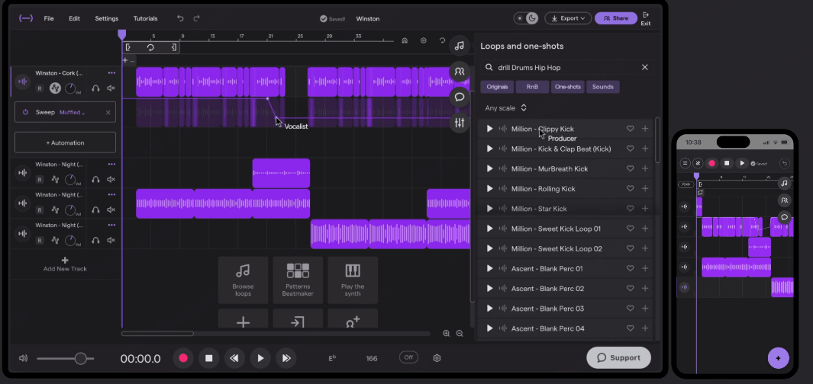Select the One-shots filter tab

[566, 87]
